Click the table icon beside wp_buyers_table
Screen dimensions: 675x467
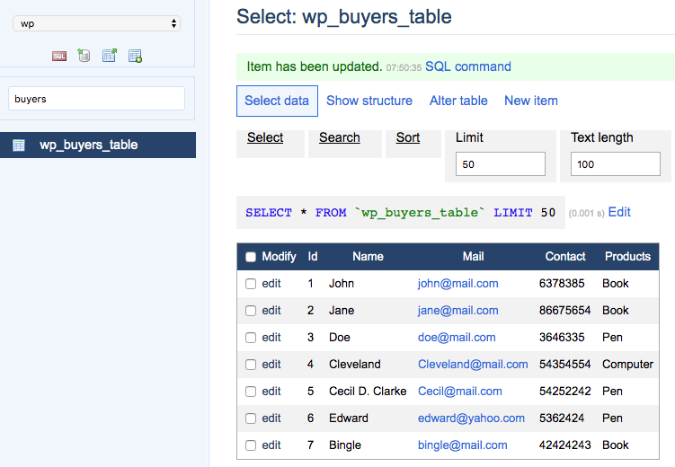tap(19, 145)
